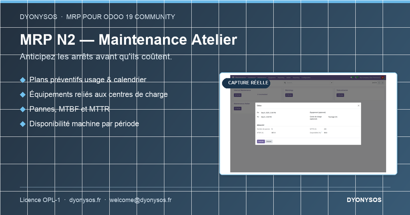This screenshot has height=215, width=410.
Task: Click the tagline 'Anticipez les arrêts avant qu'ils coûtent.'
Action: coord(96,57)
